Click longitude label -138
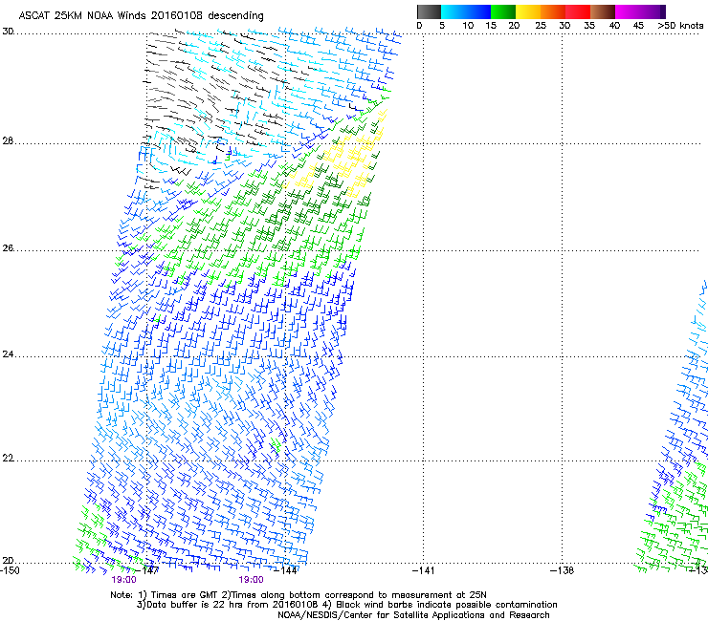708x621 pixels. [563, 570]
